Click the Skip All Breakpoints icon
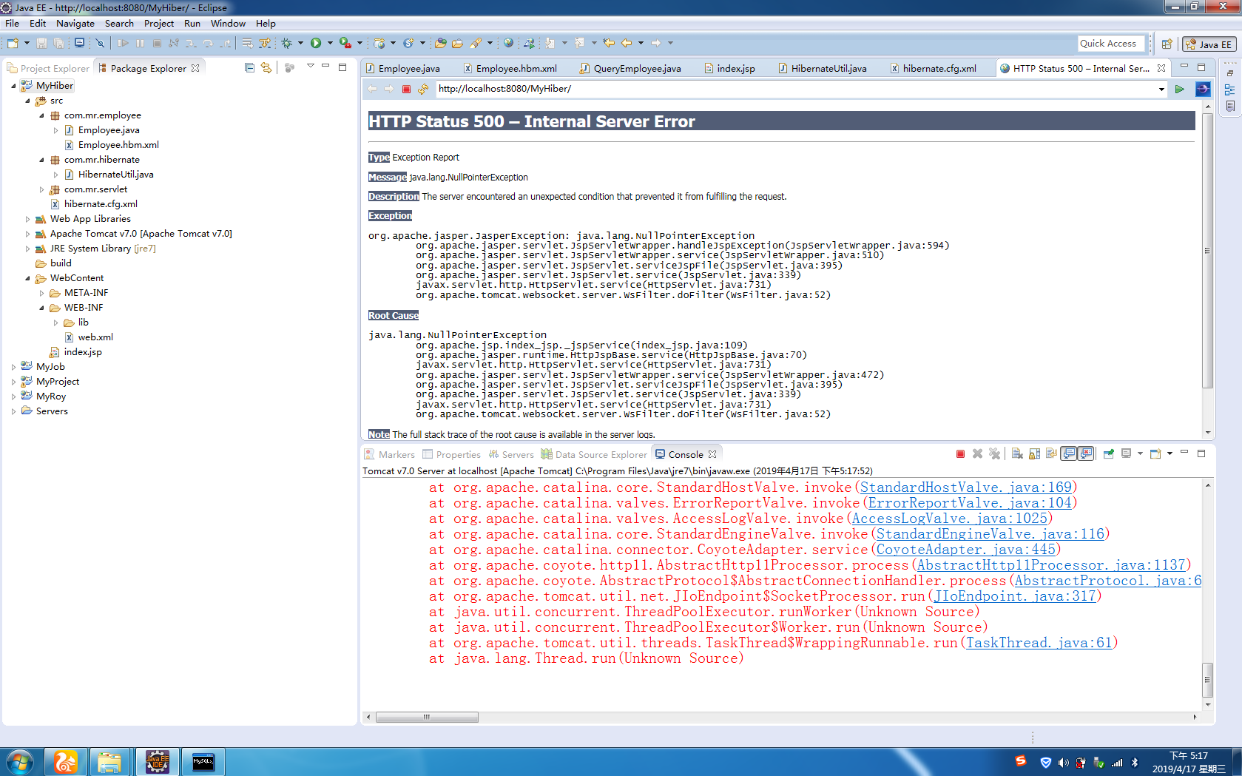The width and height of the screenshot is (1242, 776). point(100,43)
